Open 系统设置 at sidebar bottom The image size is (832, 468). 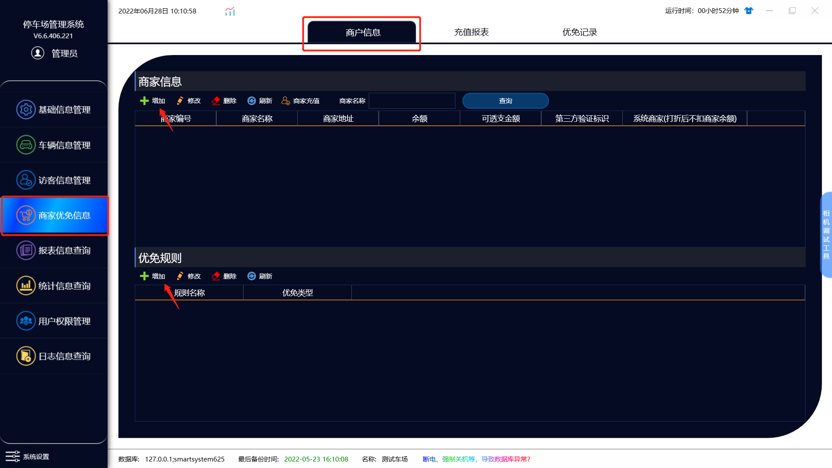point(27,456)
